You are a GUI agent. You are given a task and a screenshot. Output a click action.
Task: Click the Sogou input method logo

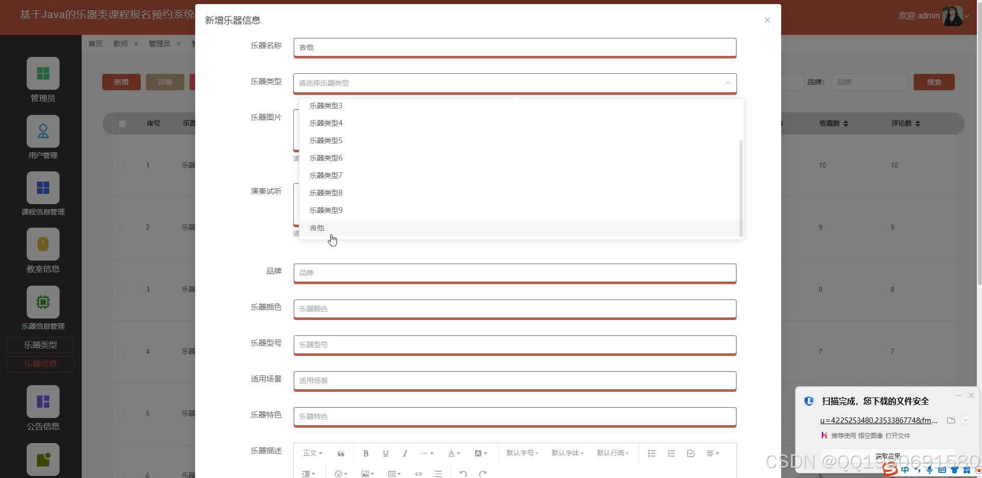891,469
